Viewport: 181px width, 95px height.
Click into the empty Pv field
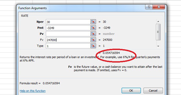pyautogui.click(x=68, y=34)
